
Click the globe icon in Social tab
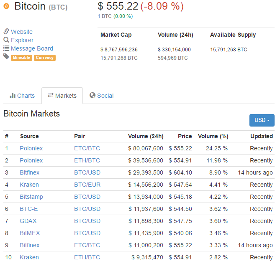pyautogui.click(x=92, y=96)
